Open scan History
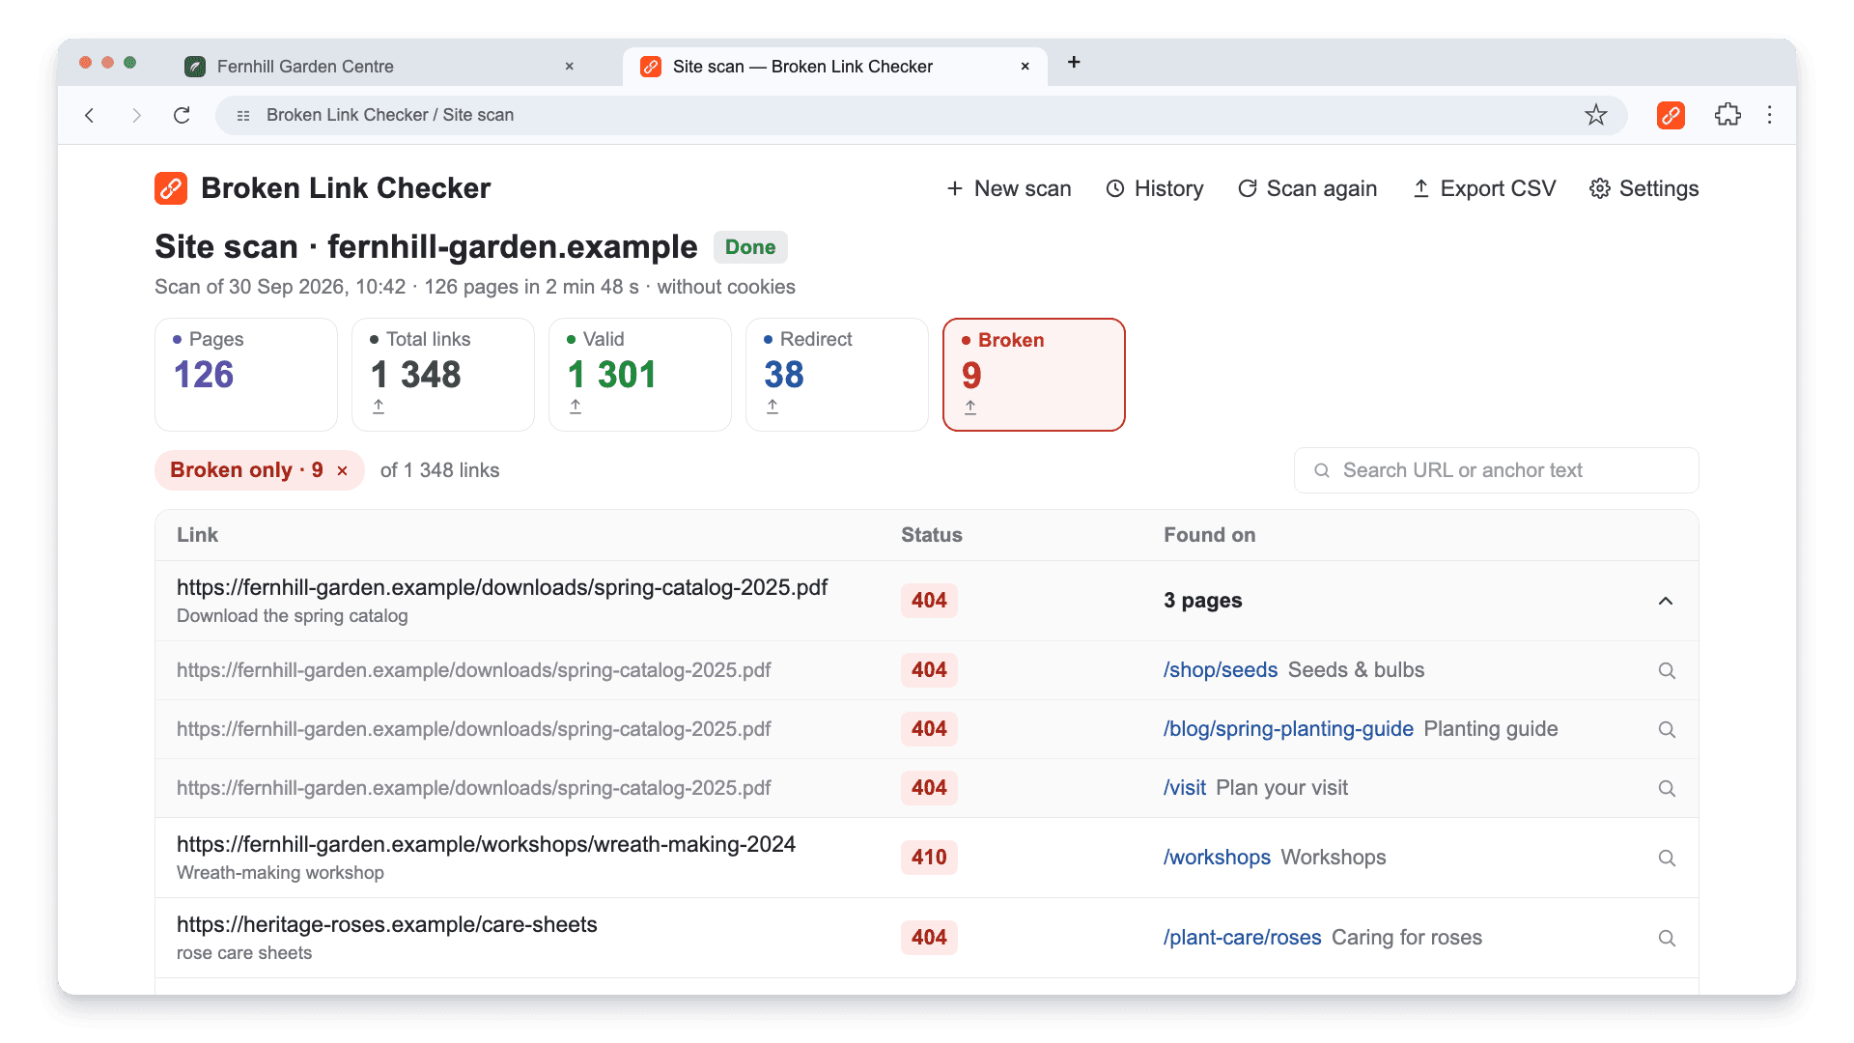The width and height of the screenshot is (1854, 1043). pos(1155,188)
